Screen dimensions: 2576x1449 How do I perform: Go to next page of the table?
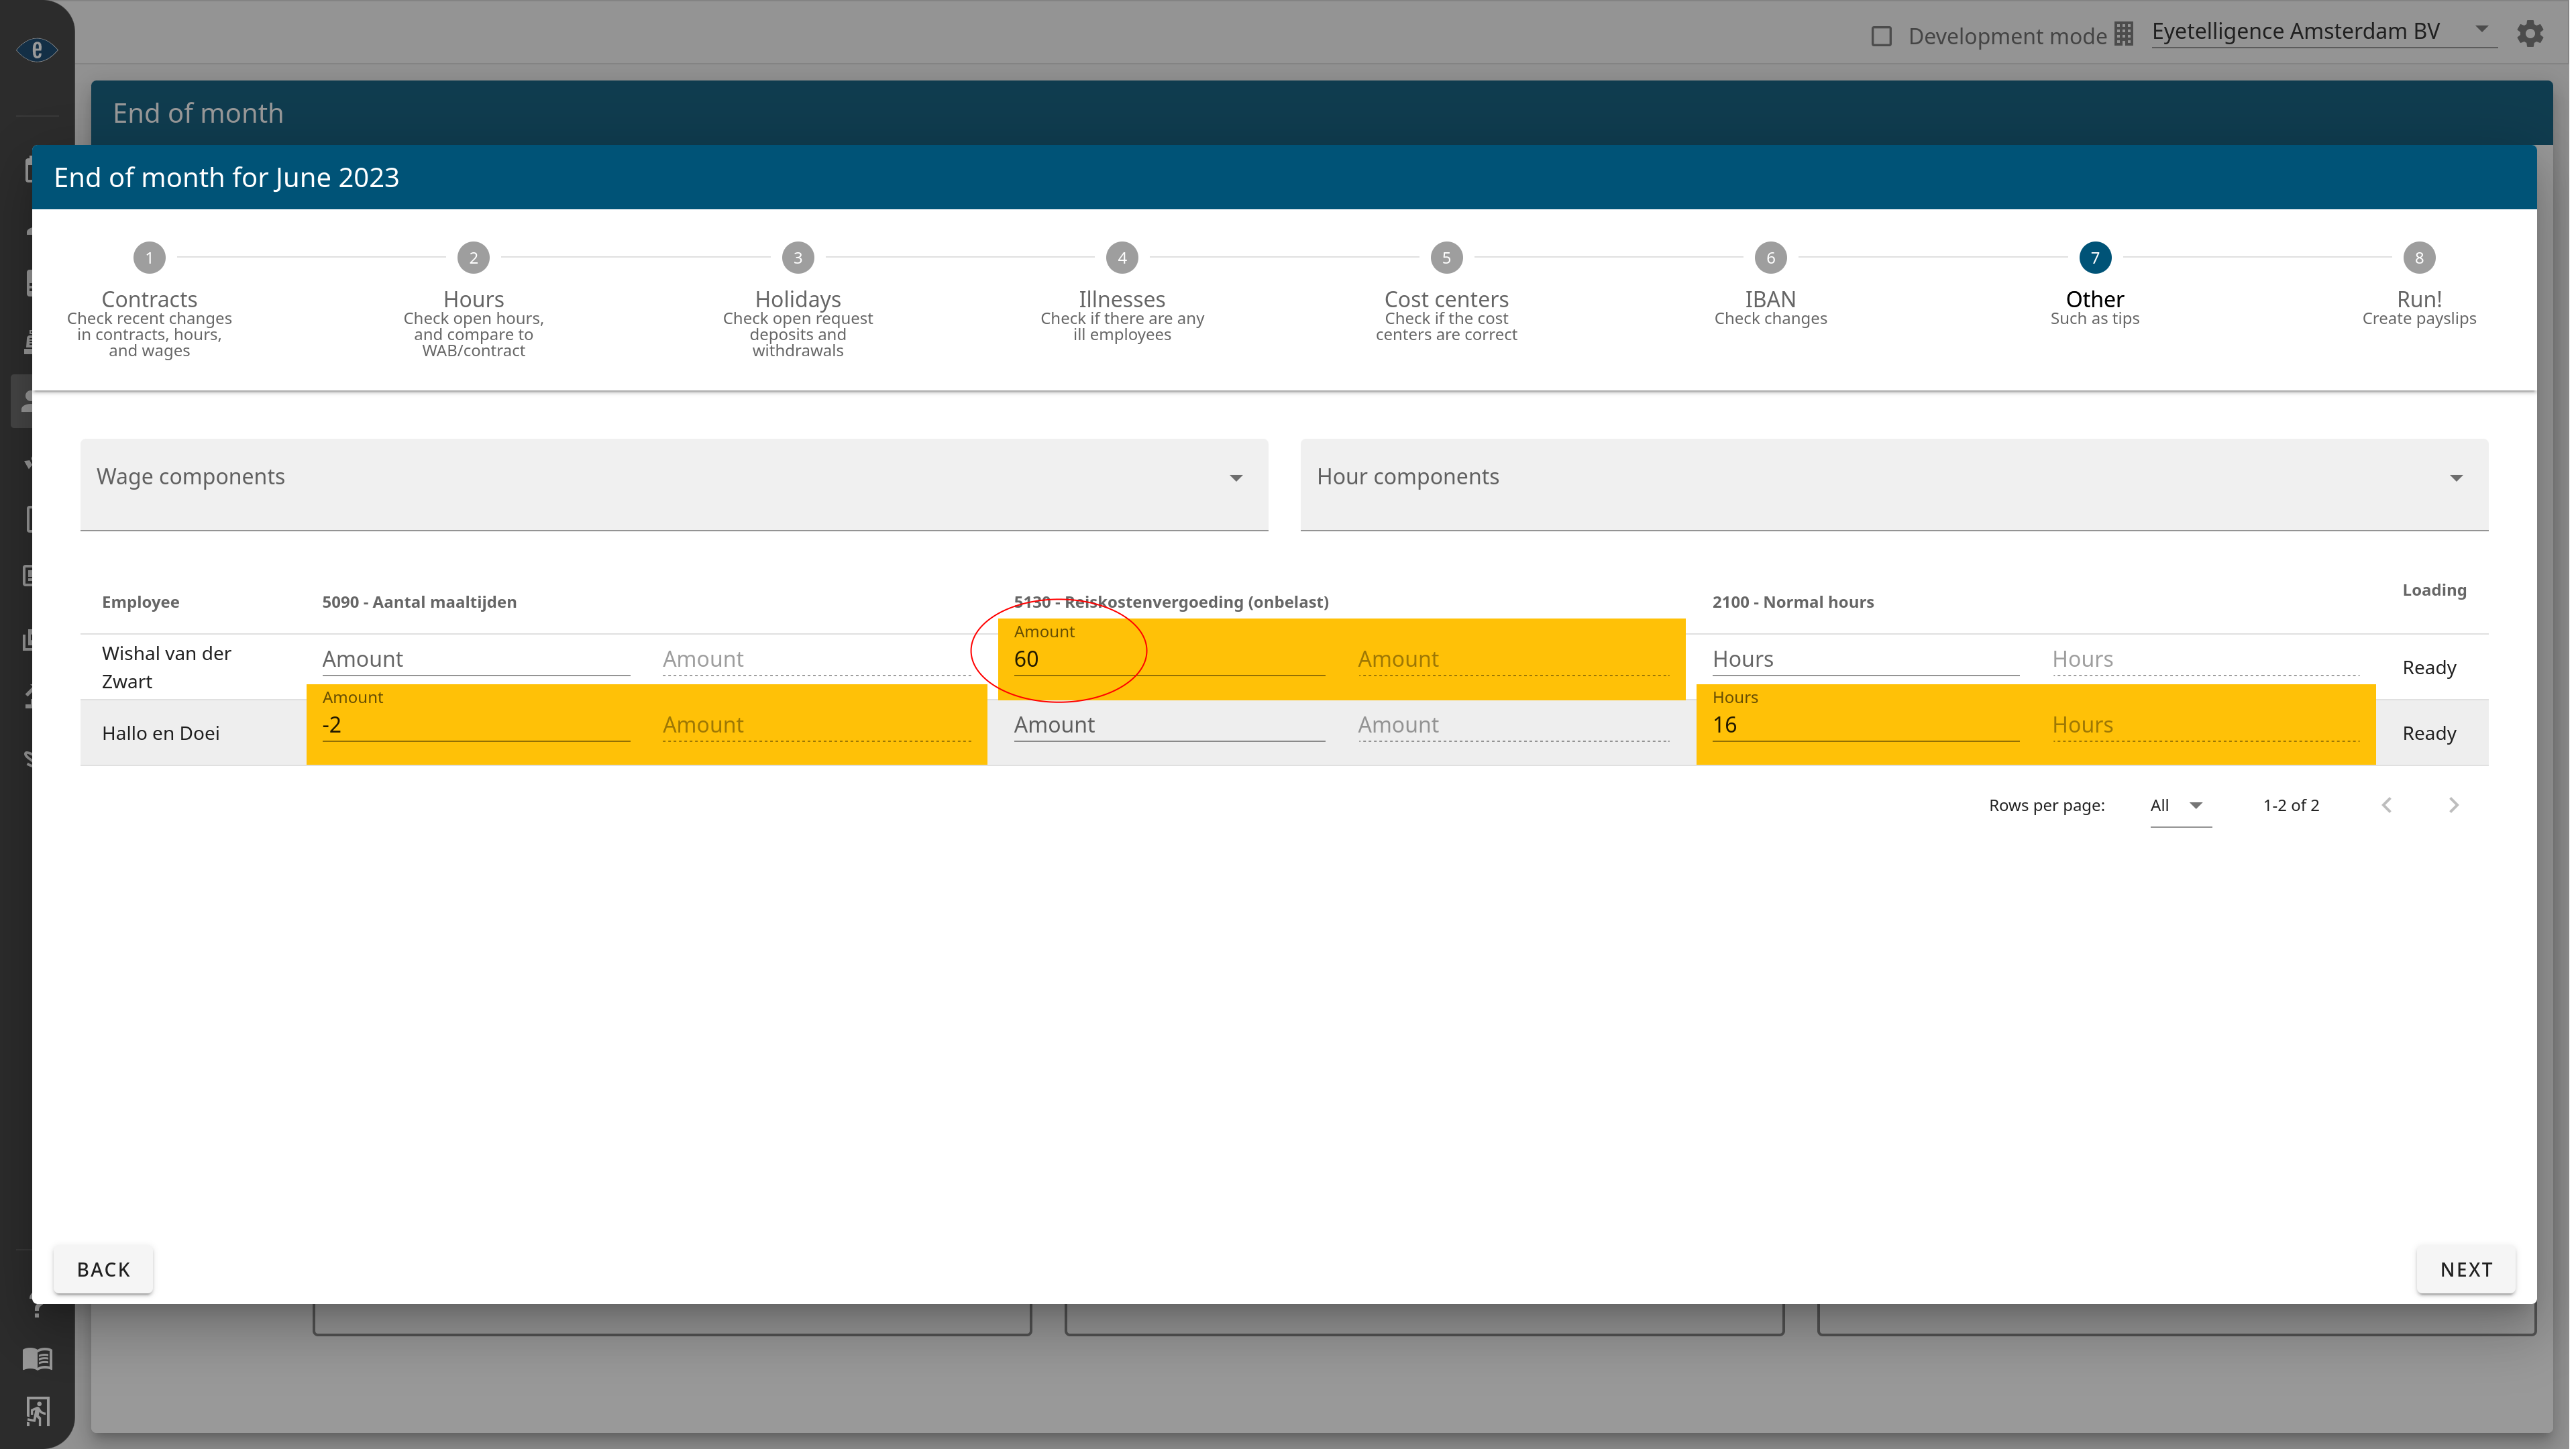(x=2453, y=805)
